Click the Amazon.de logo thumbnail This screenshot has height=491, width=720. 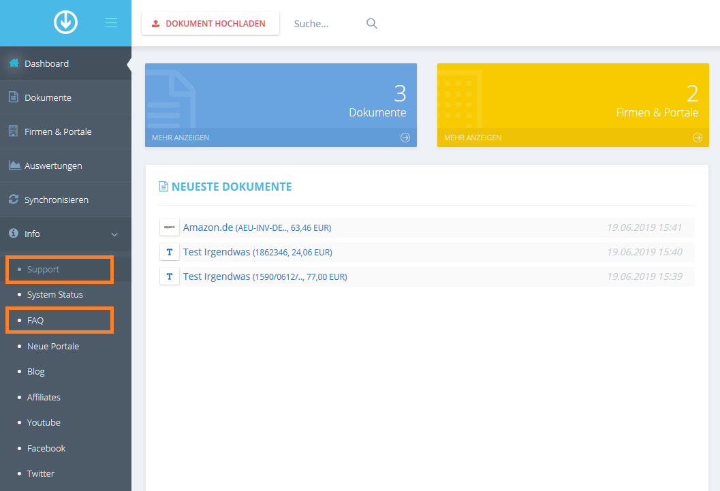click(170, 227)
